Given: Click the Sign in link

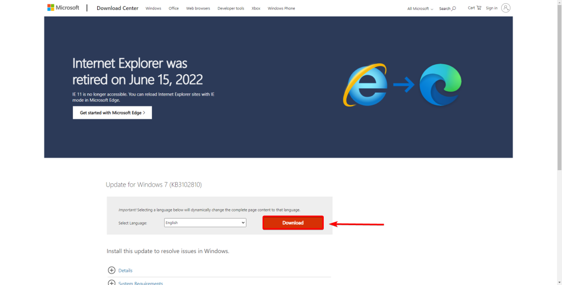Looking at the screenshot, I should (491, 8).
